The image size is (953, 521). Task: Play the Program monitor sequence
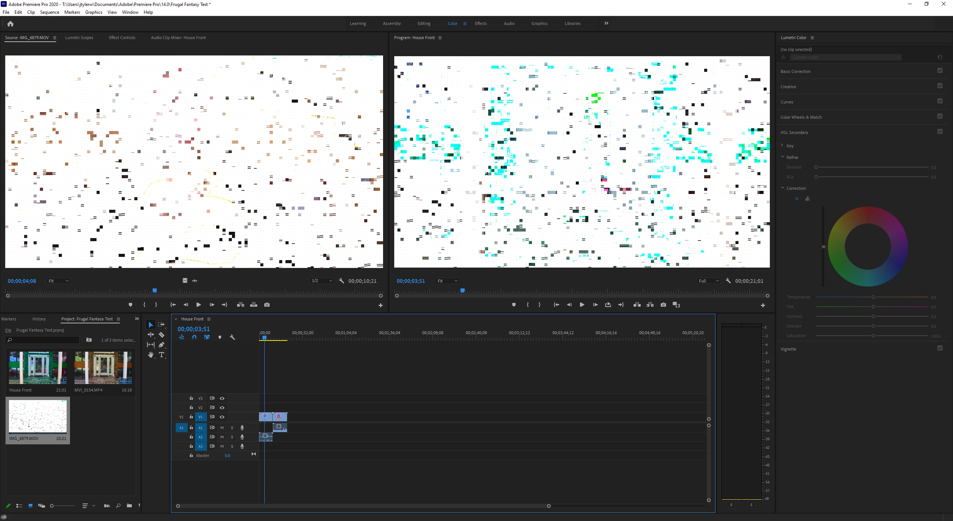point(582,305)
